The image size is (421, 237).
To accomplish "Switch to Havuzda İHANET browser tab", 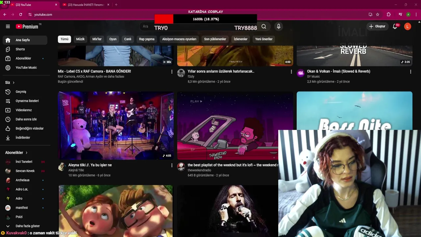I will click(x=86, y=5).
